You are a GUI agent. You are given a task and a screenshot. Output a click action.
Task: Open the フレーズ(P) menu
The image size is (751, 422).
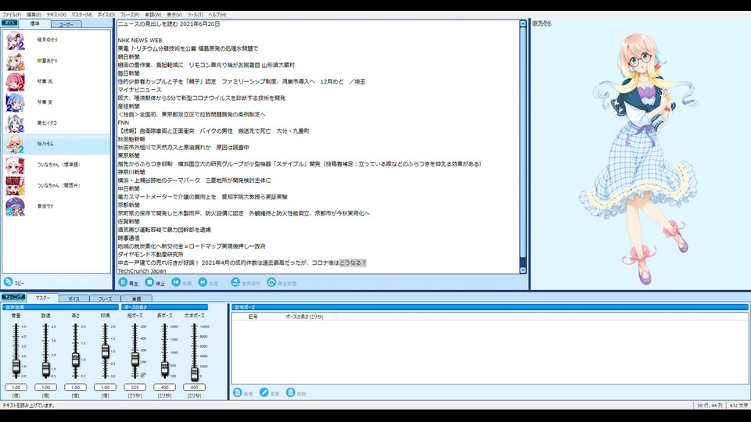click(x=130, y=15)
